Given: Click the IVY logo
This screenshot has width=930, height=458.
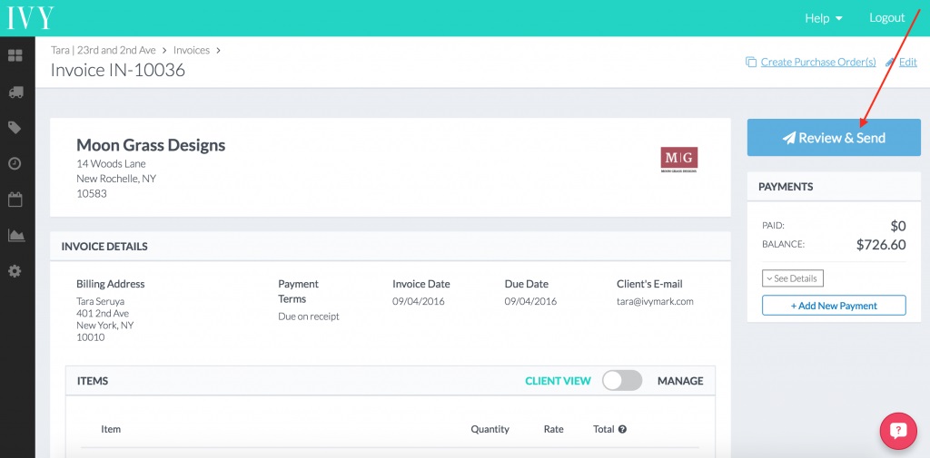Looking at the screenshot, I should coord(30,18).
